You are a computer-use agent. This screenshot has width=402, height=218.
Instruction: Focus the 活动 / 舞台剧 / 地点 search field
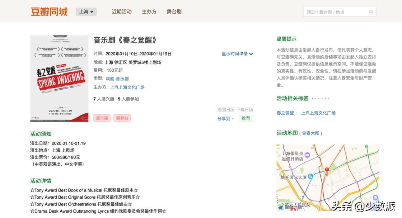click(x=340, y=12)
